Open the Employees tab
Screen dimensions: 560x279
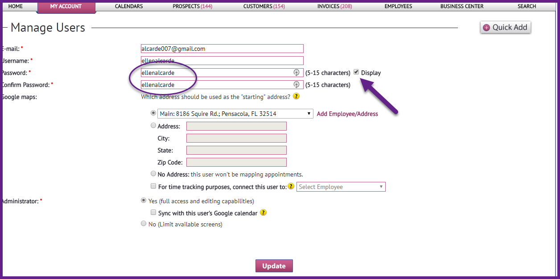398,6
